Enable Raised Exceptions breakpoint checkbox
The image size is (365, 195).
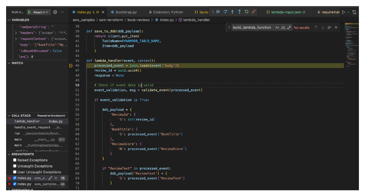tap(15, 160)
